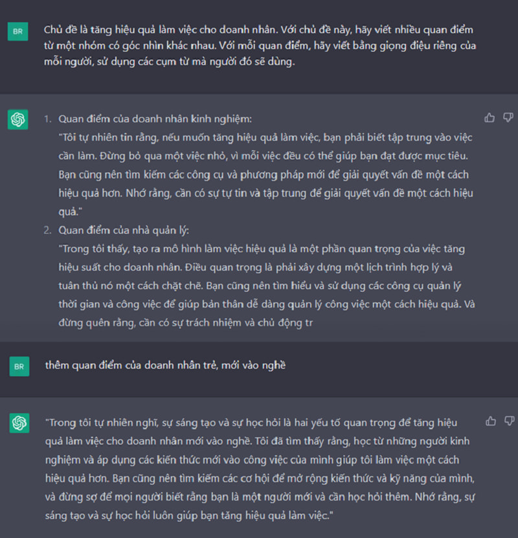This screenshot has width=518, height=538.
Task: Click the quote beginning 'Tôi tự nhiên tin rằng'
Action: (x=265, y=175)
